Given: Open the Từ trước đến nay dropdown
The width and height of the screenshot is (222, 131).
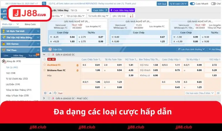Looking at the screenshot, I should click(98, 16).
